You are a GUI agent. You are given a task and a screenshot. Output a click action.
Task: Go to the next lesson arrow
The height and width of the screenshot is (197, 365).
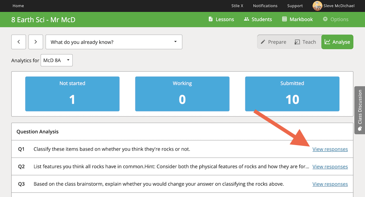pyautogui.click(x=36, y=42)
